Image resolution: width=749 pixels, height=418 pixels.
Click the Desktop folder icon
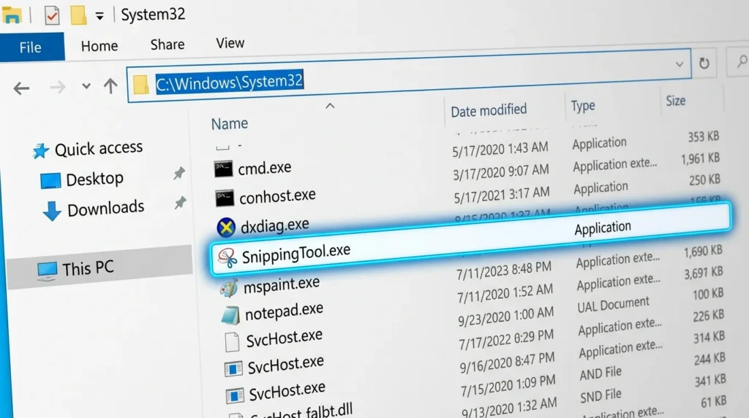coord(50,180)
